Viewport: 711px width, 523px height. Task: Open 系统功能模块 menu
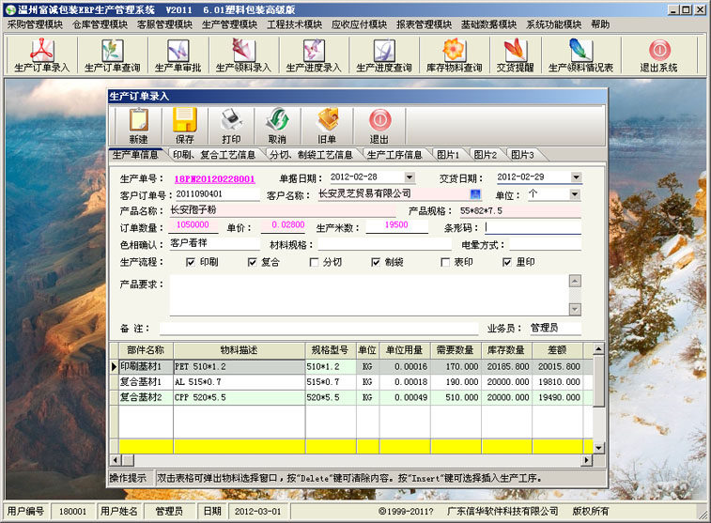click(x=553, y=24)
